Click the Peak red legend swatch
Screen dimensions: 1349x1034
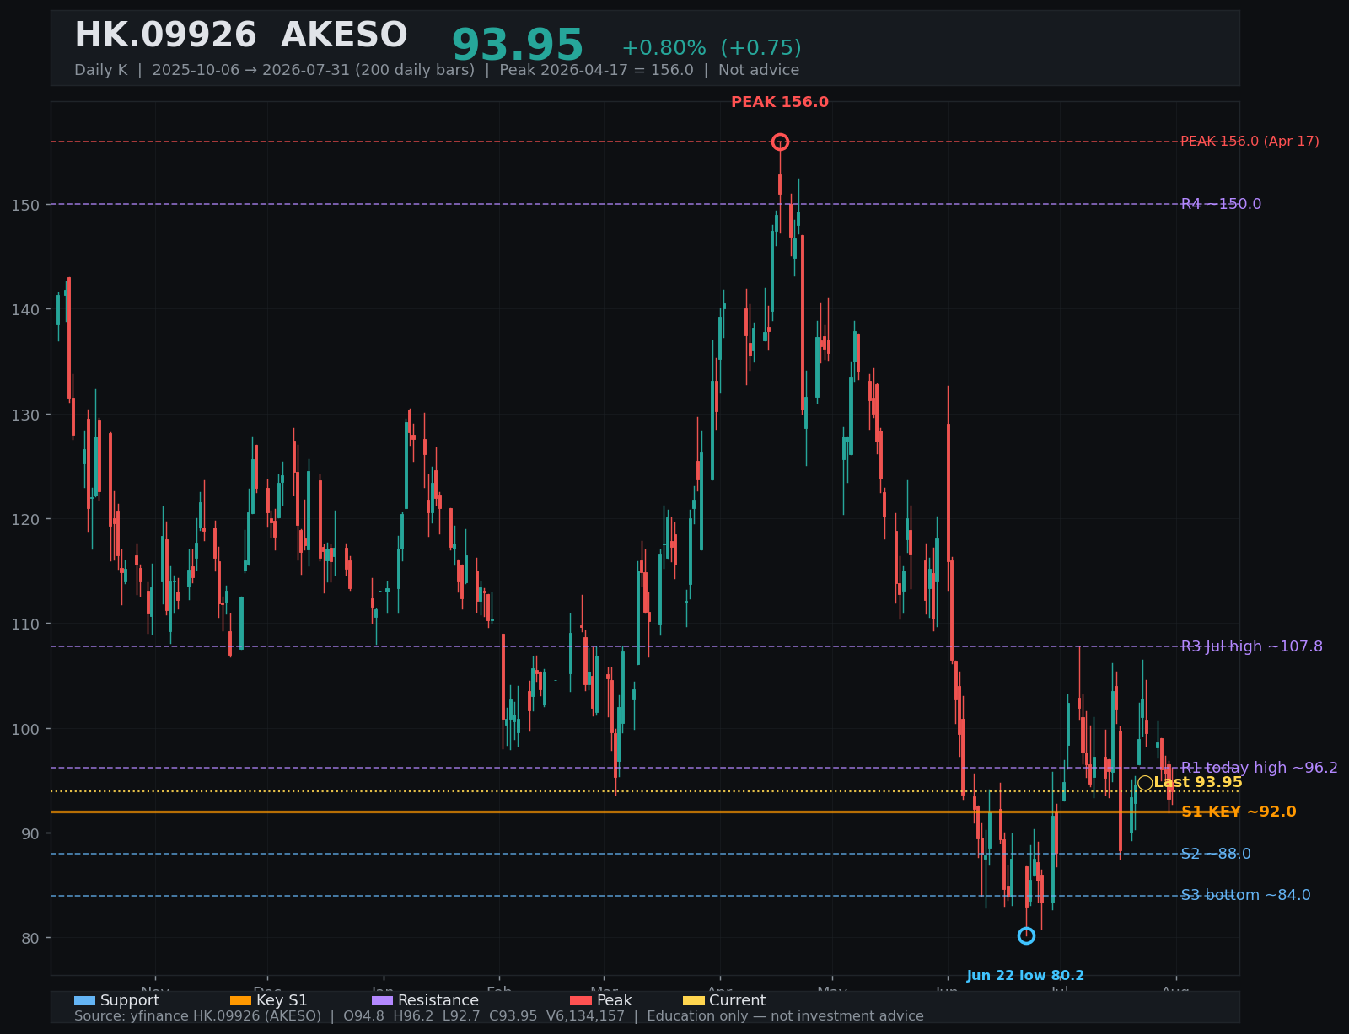(581, 1000)
